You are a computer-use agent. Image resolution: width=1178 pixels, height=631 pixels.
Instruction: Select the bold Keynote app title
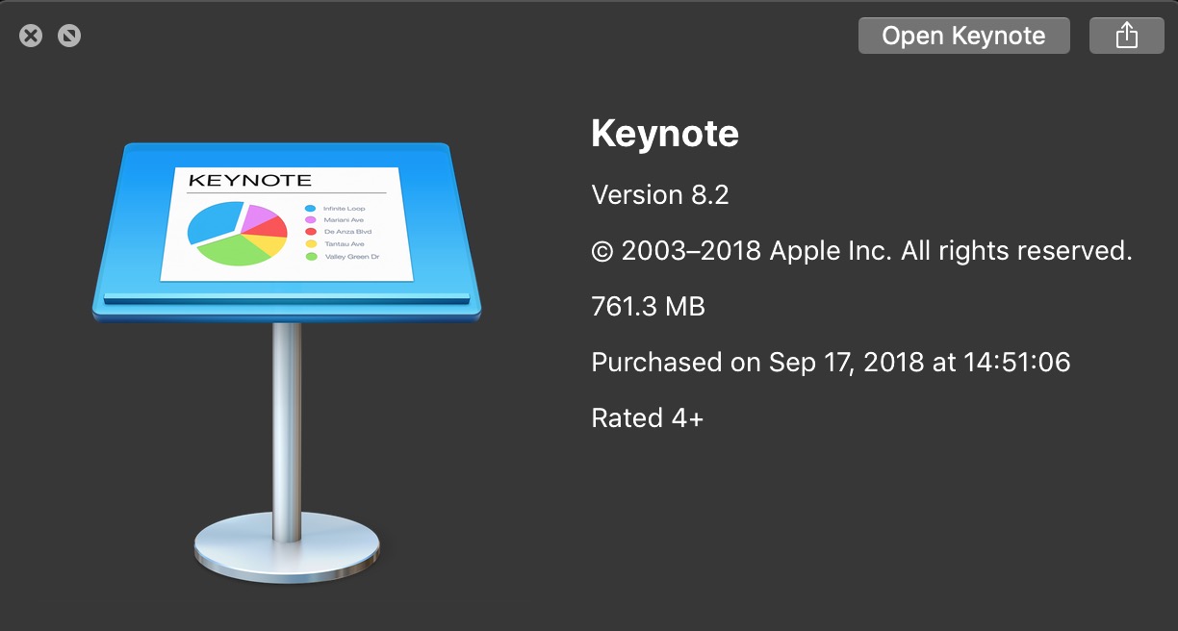click(665, 134)
